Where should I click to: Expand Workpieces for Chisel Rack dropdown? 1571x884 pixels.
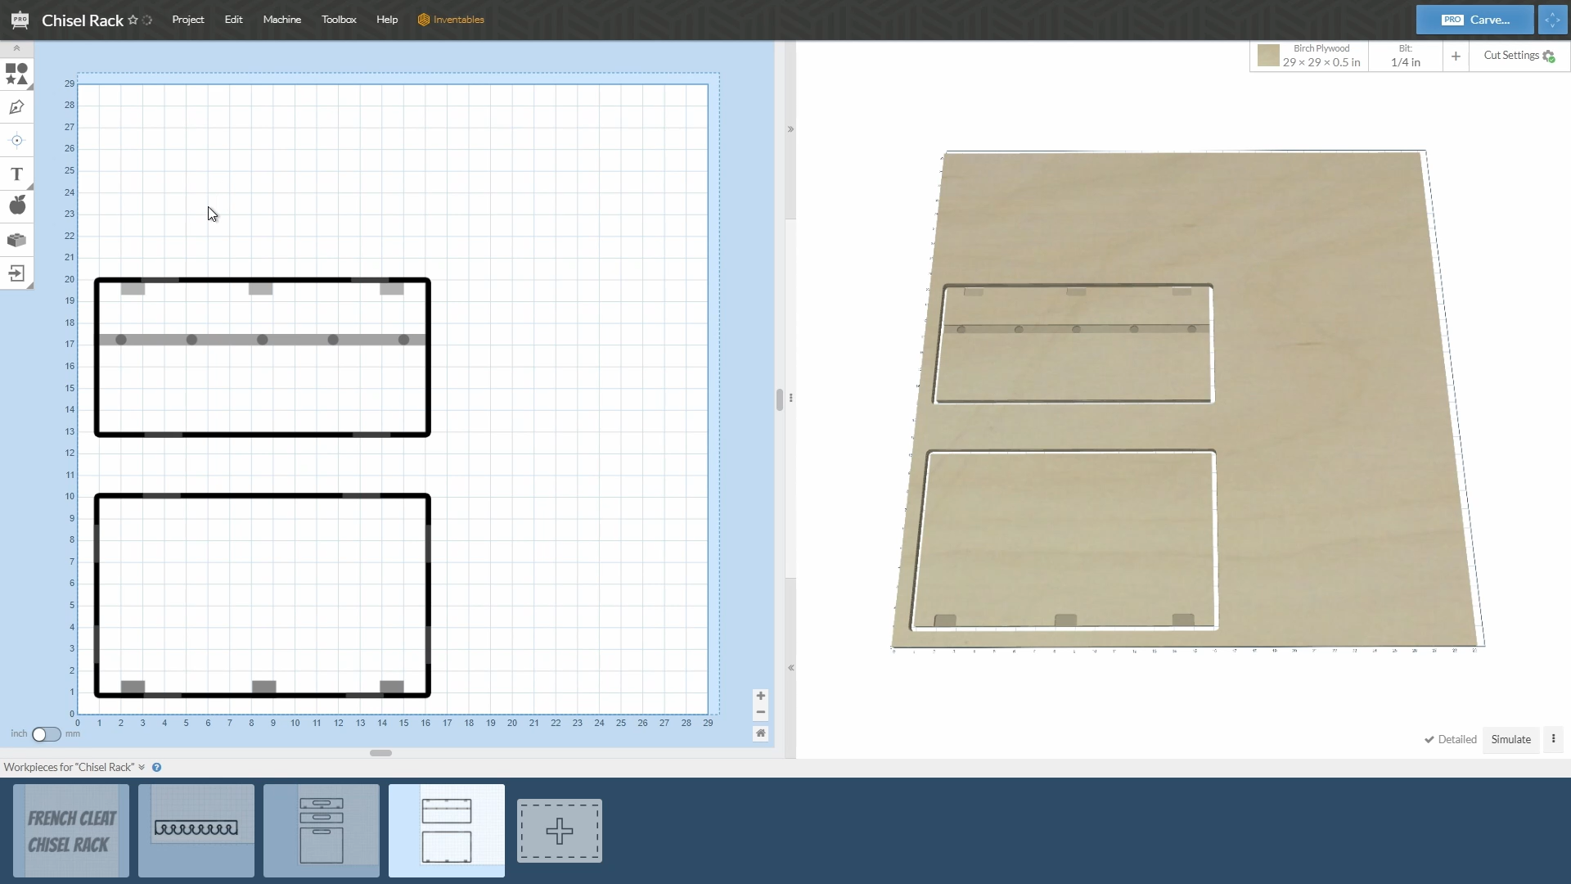(142, 768)
